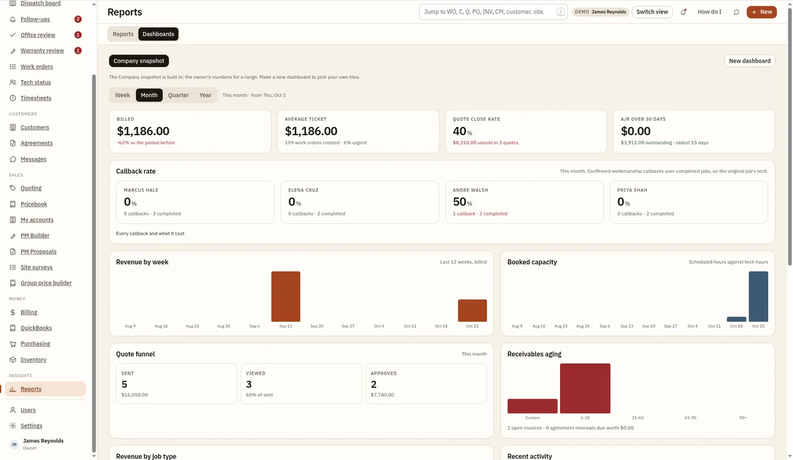Click the Messages speech bubble icon
The height and width of the screenshot is (460, 793).
point(13,159)
